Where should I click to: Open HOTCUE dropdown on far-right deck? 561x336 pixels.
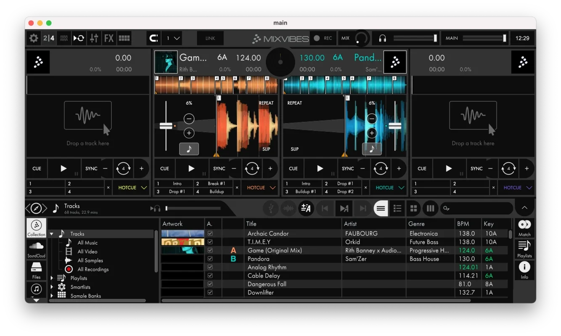517,188
